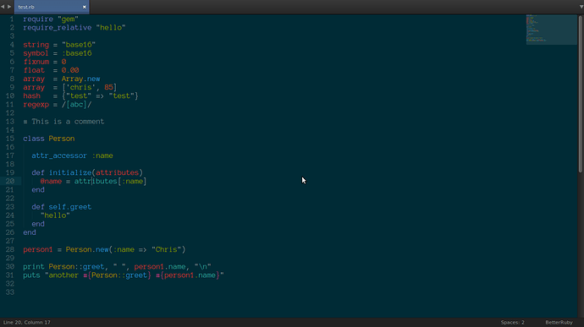Click the 'This is a comment' line
The height and width of the screenshot is (327, 584).
point(63,122)
